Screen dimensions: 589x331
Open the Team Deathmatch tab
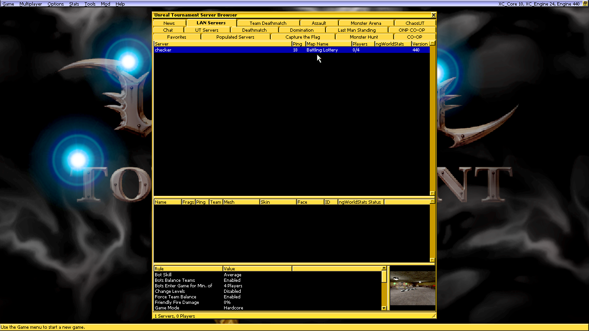[268, 23]
